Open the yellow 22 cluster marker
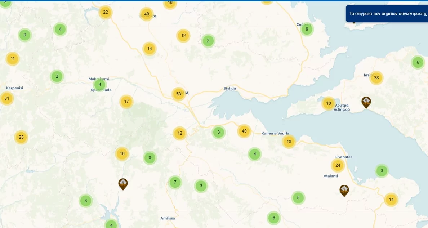The width and height of the screenshot is (428, 228). click(x=105, y=12)
